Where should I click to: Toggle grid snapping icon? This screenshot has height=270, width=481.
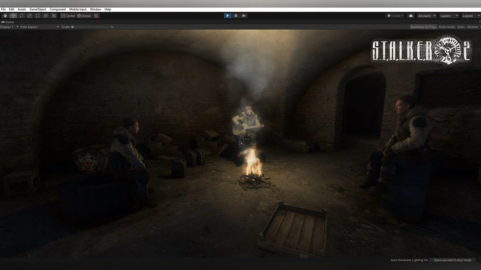coord(96,16)
